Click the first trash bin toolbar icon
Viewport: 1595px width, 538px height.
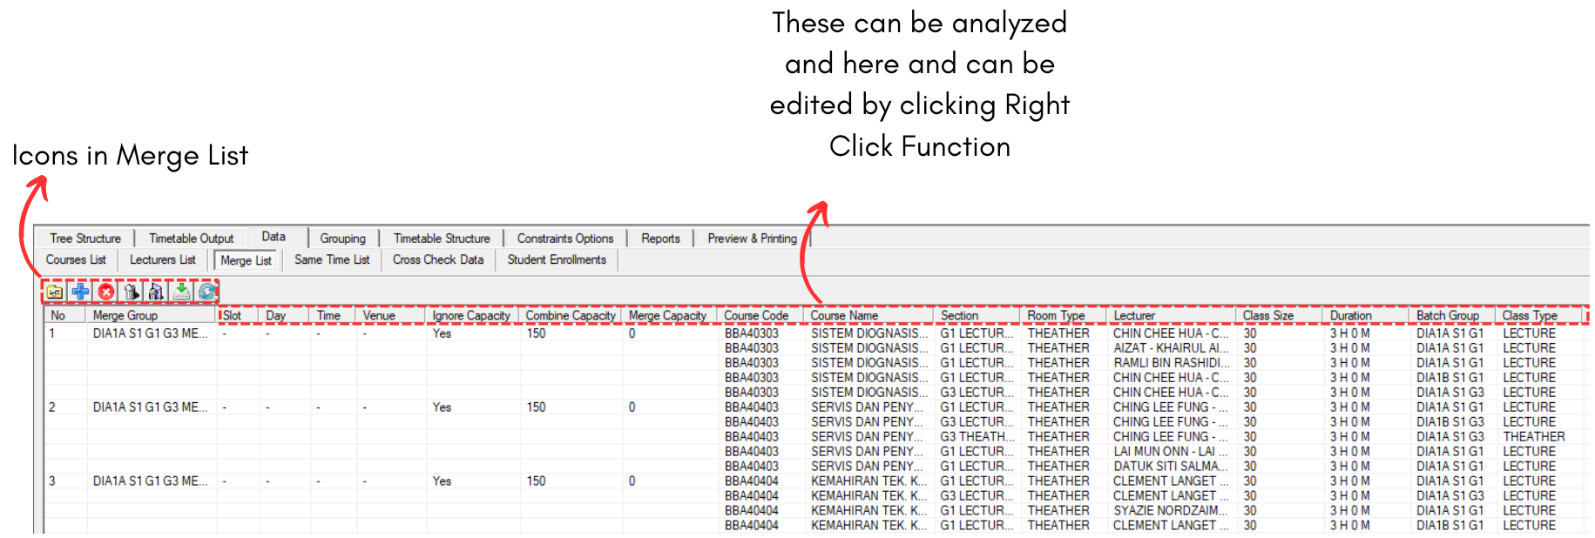click(131, 292)
